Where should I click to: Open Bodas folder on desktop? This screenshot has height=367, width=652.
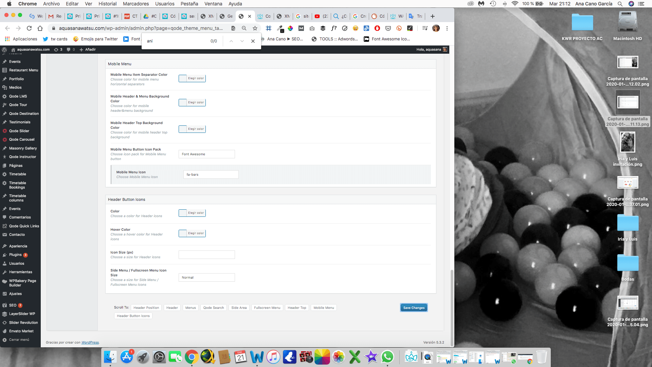[x=628, y=263]
